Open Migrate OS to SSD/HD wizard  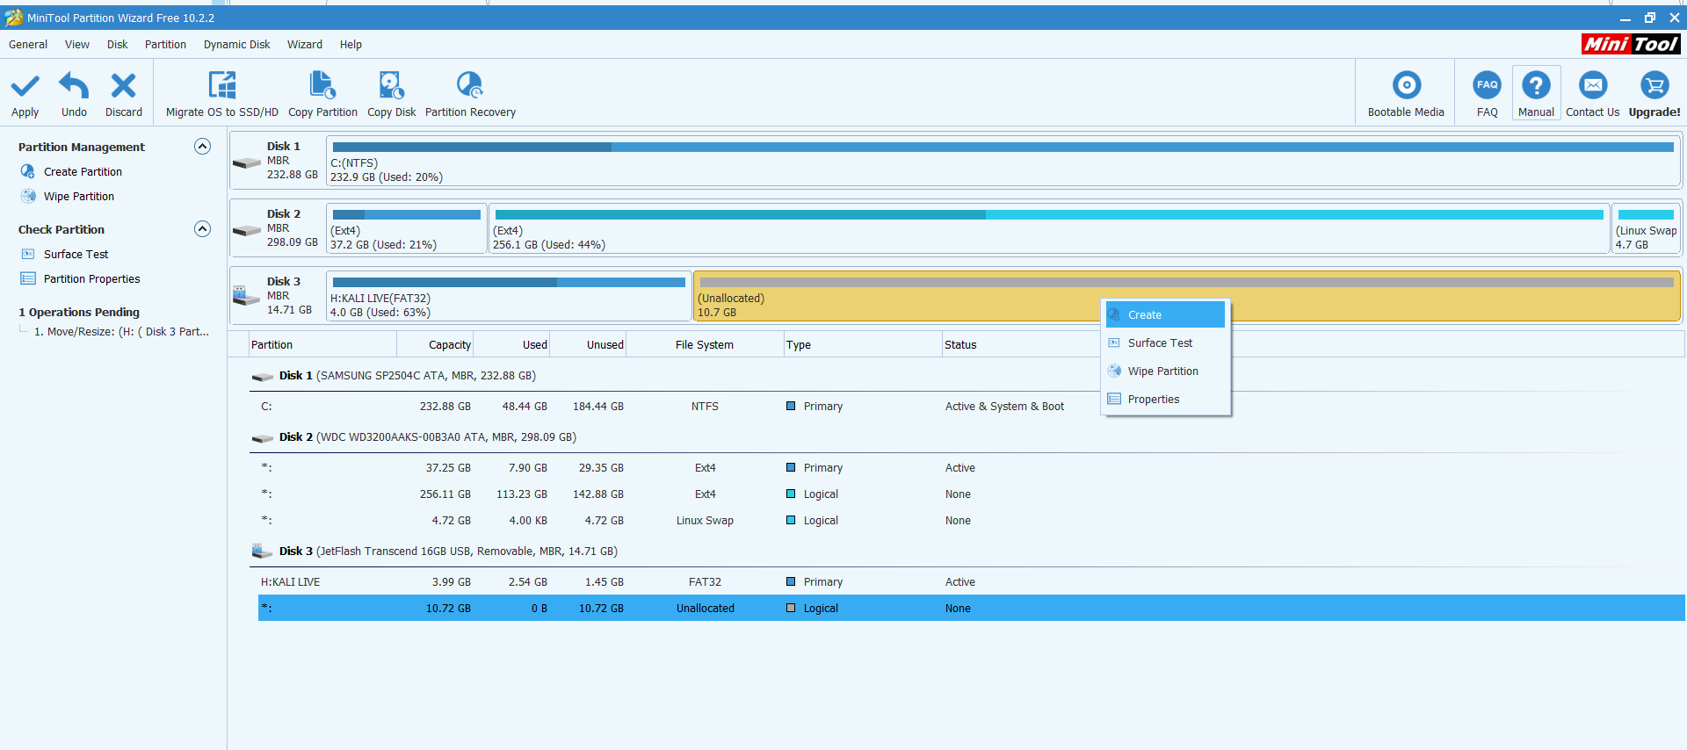tap(221, 86)
